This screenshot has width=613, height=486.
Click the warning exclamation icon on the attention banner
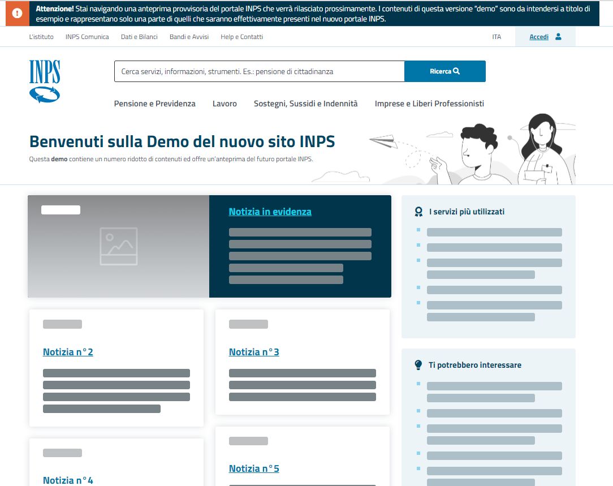[x=17, y=13]
